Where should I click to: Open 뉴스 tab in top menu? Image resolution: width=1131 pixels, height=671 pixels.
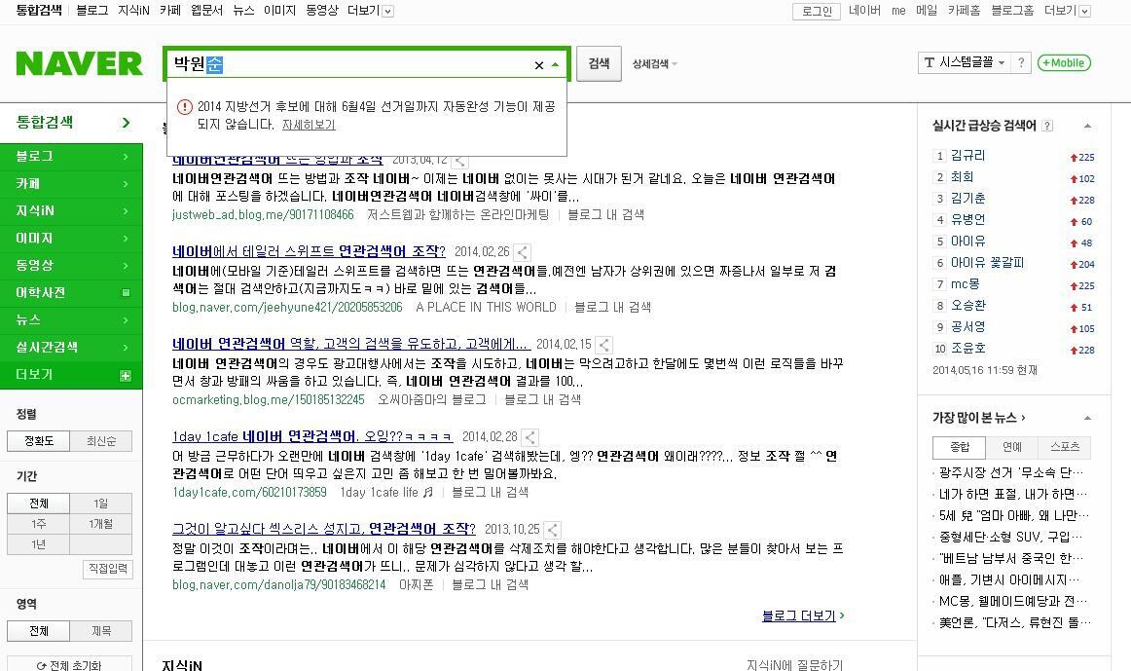(243, 11)
